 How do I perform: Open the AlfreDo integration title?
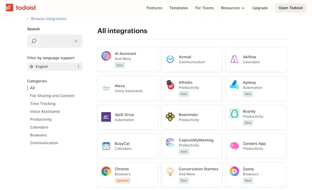[186, 82]
